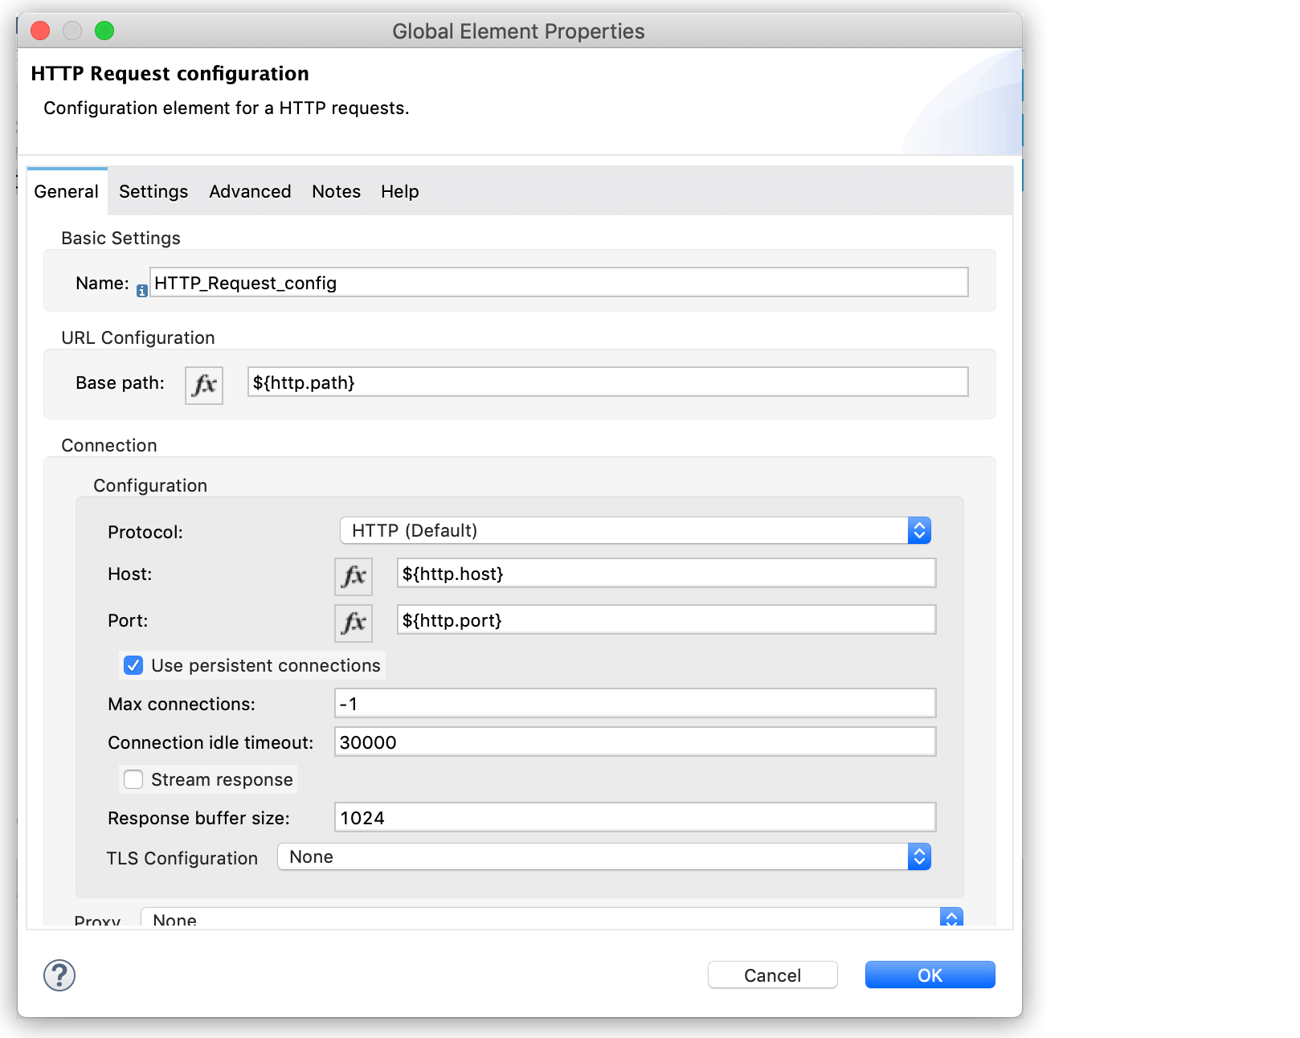Click the Response buffer size field
The image size is (1300, 1038).
[635, 817]
